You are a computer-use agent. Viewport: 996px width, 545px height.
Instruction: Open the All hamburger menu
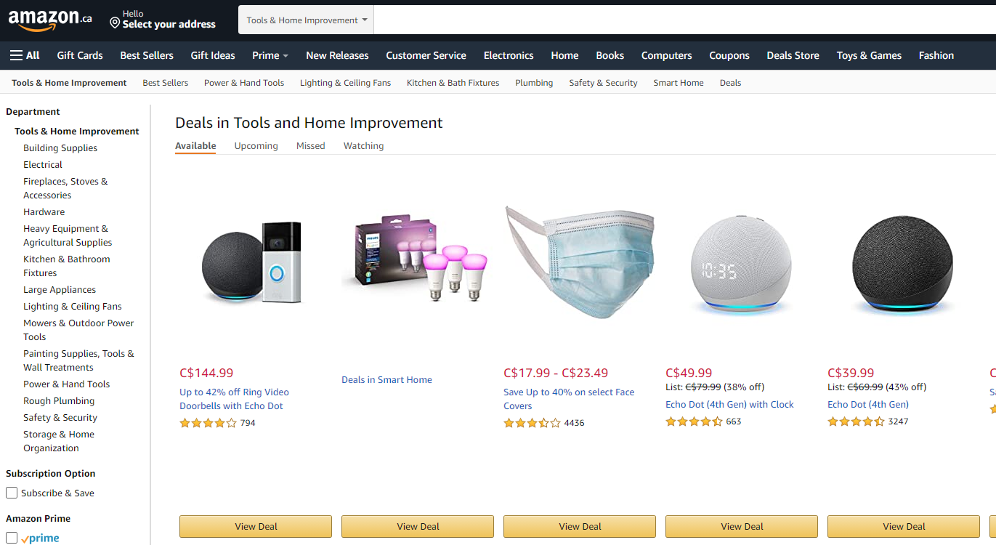[x=25, y=55]
